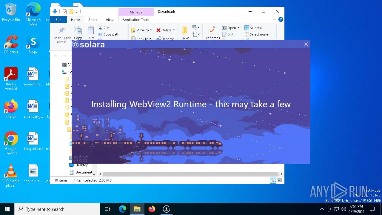Click '1 item selected 2.86 MB' status
382x215 pixels.
(x=93, y=180)
